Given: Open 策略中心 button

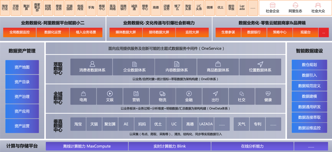Looking at the screenshot, I should click(x=280, y=32).
